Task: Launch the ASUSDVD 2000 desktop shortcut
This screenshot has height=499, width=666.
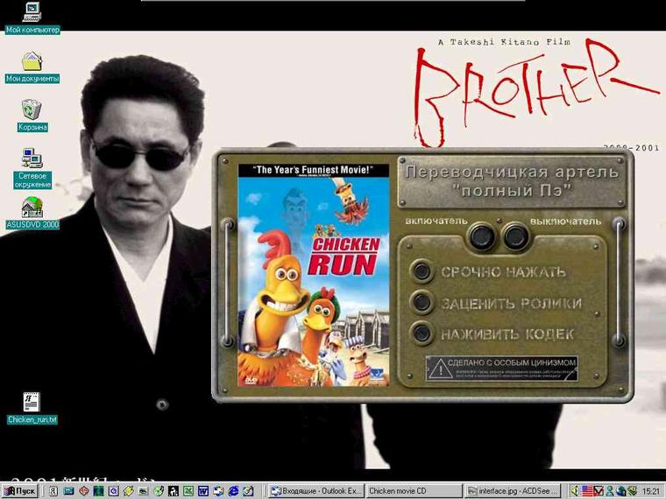Action: coord(32,207)
